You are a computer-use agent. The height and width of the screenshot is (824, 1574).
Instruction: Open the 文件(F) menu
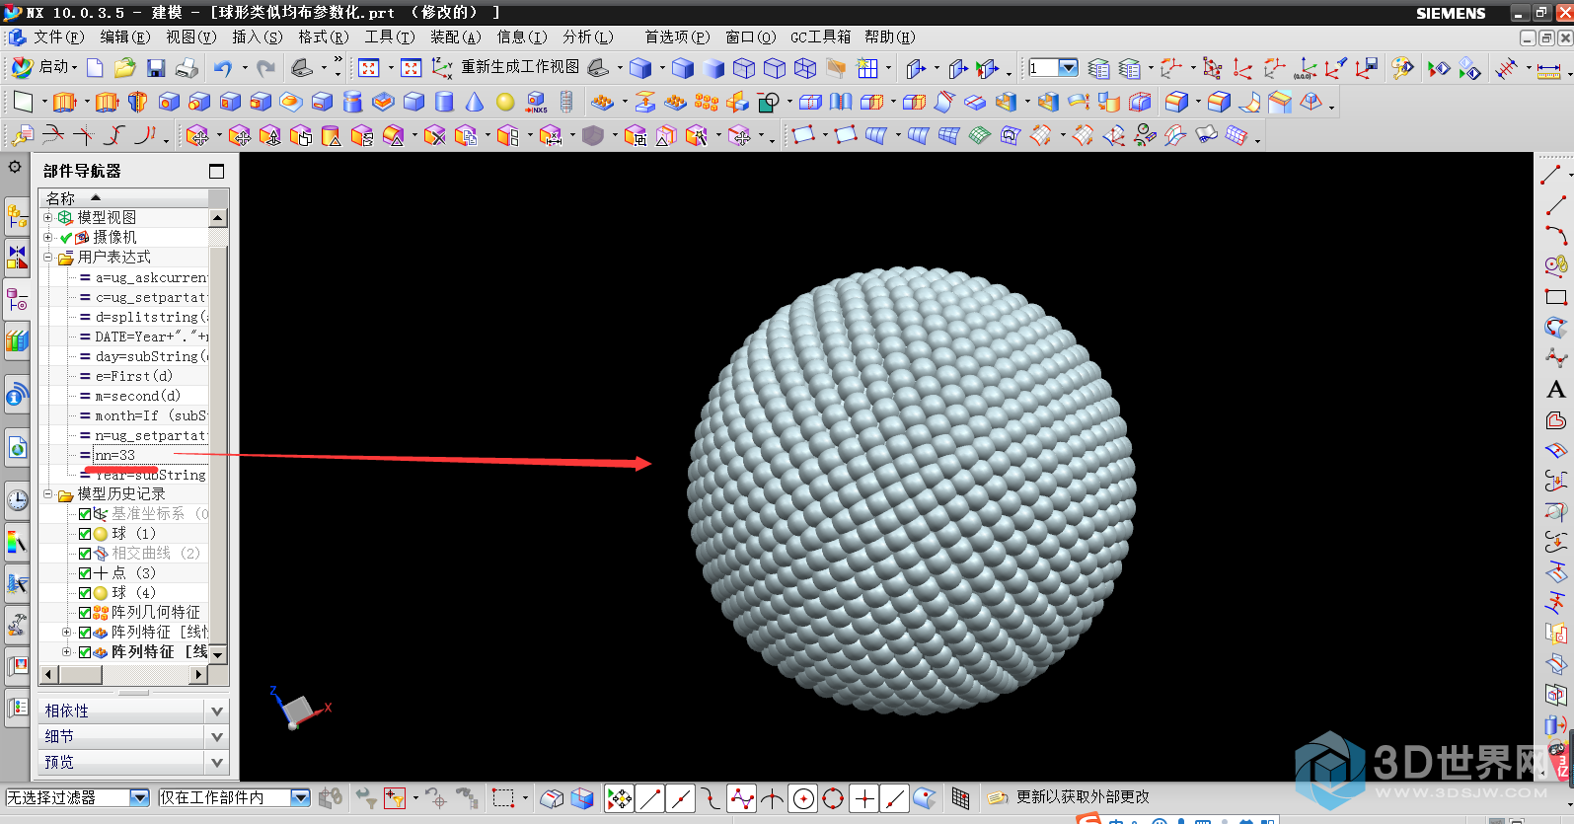tap(58, 37)
